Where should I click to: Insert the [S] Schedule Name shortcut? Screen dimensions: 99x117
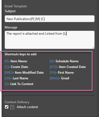[x=64, y=61]
